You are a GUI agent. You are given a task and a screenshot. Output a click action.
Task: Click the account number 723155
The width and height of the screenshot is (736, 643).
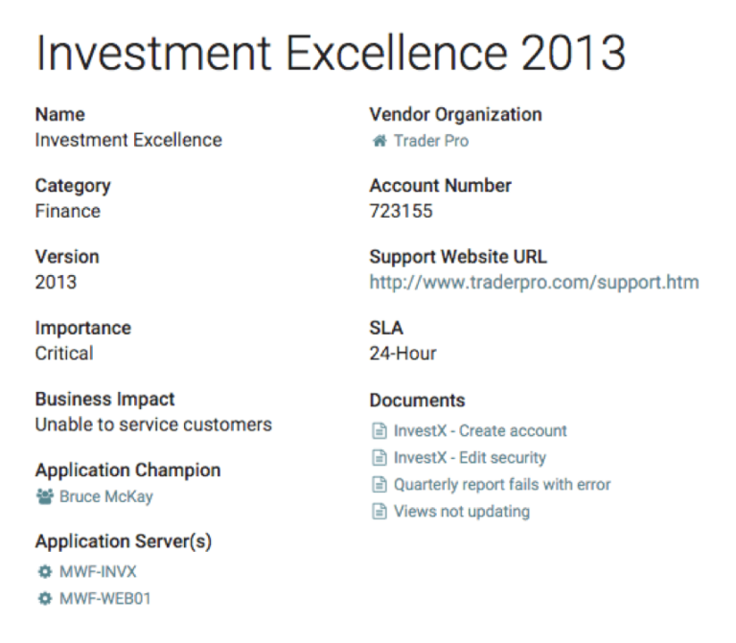(x=401, y=211)
